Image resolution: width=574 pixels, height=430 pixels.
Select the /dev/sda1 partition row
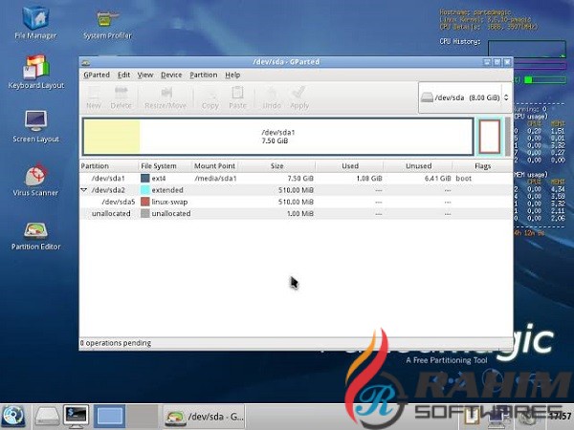[296, 179]
